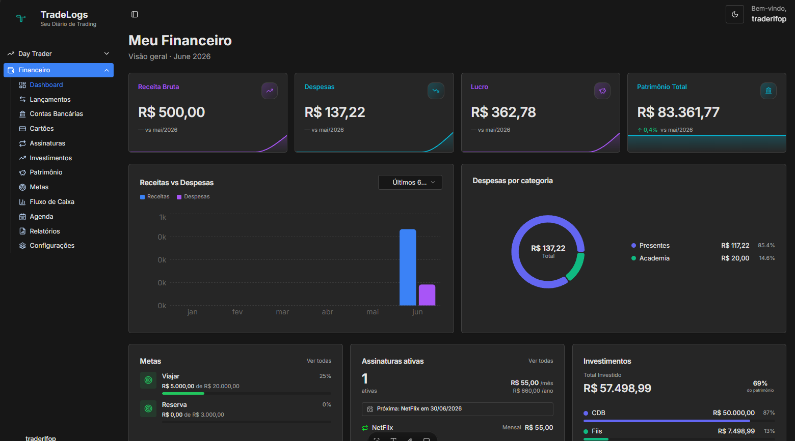
Task: Select the Academia category row
Action: click(x=703, y=258)
